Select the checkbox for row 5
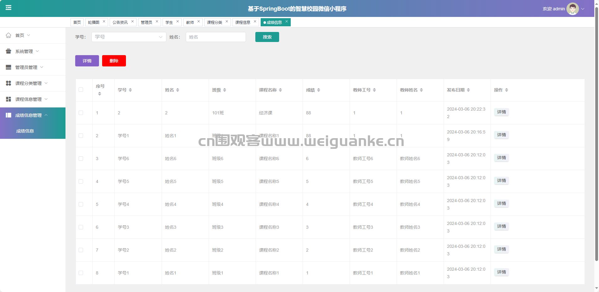The image size is (599, 292). tap(81, 204)
